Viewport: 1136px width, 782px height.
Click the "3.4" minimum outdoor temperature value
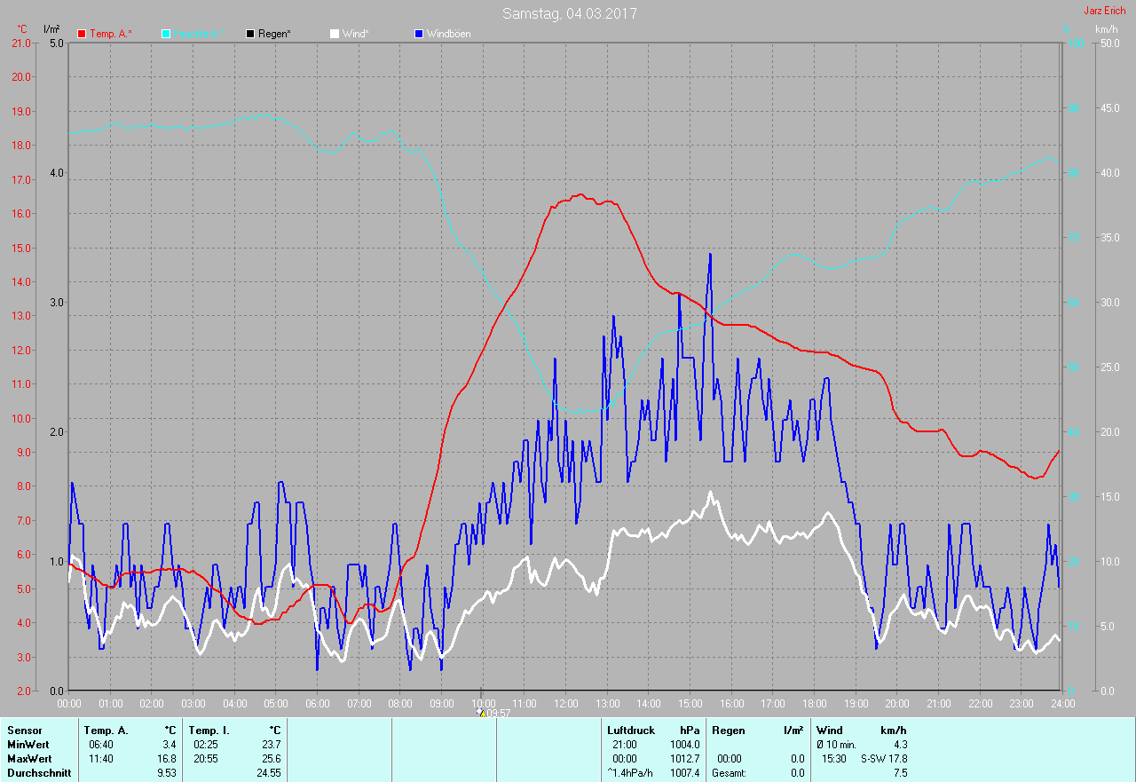point(169,745)
